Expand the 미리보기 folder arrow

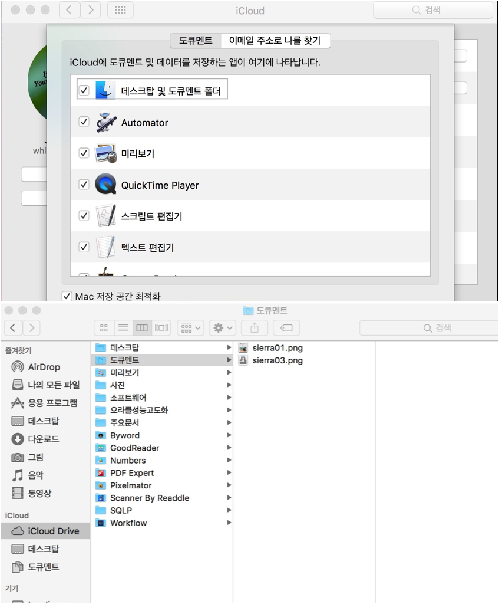pyautogui.click(x=229, y=373)
